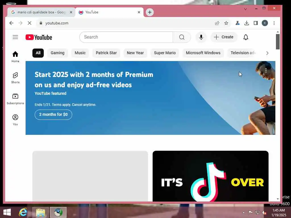Click the site lock icon
The width and height of the screenshot is (291, 218).
pos(41,23)
